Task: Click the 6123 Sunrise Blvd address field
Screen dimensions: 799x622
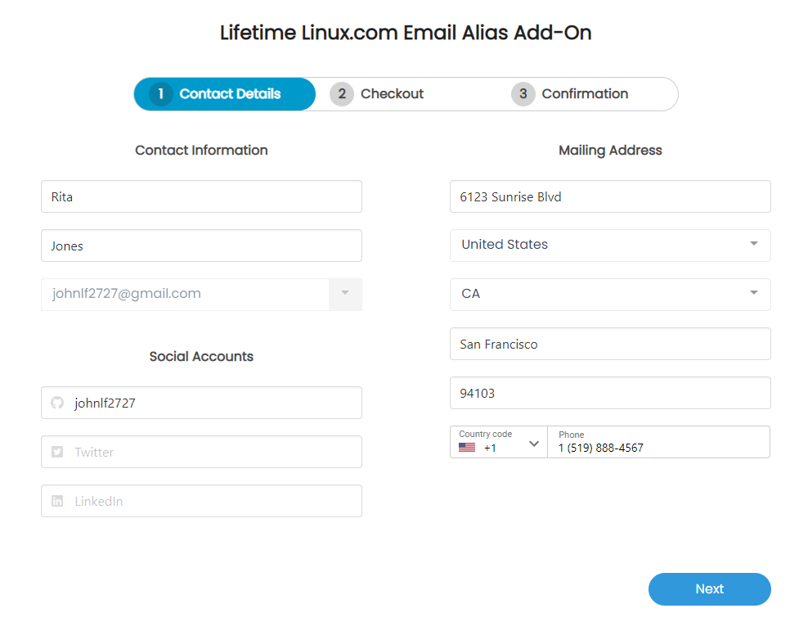Action: point(610,196)
